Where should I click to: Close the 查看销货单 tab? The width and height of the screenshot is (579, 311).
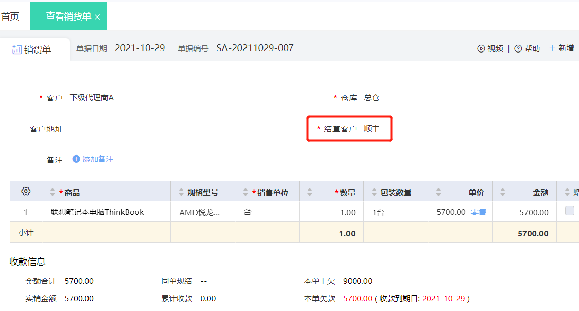(x=97, y=17)
